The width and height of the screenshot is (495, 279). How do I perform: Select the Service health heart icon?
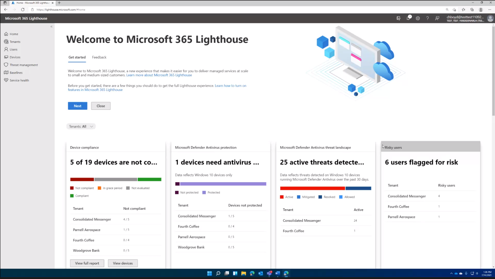(x=6, y=80)
